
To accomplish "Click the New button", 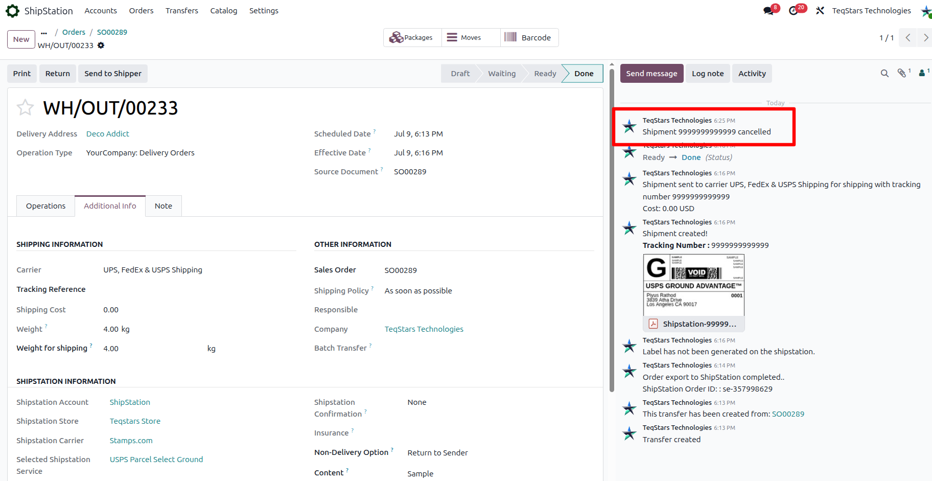I will point(21,39).
